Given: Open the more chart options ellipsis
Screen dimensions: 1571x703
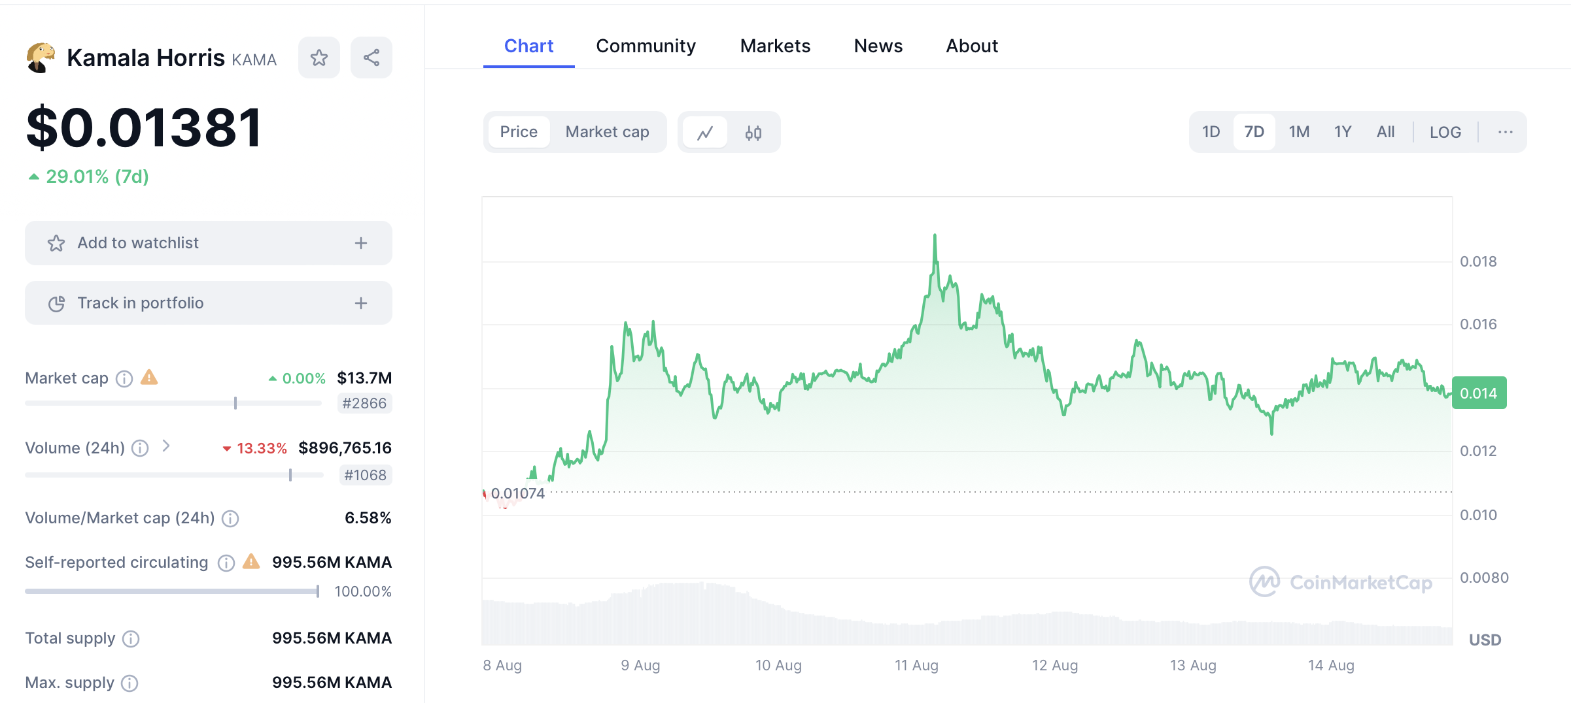Looking at the screenshot, I should point(1505,132).
